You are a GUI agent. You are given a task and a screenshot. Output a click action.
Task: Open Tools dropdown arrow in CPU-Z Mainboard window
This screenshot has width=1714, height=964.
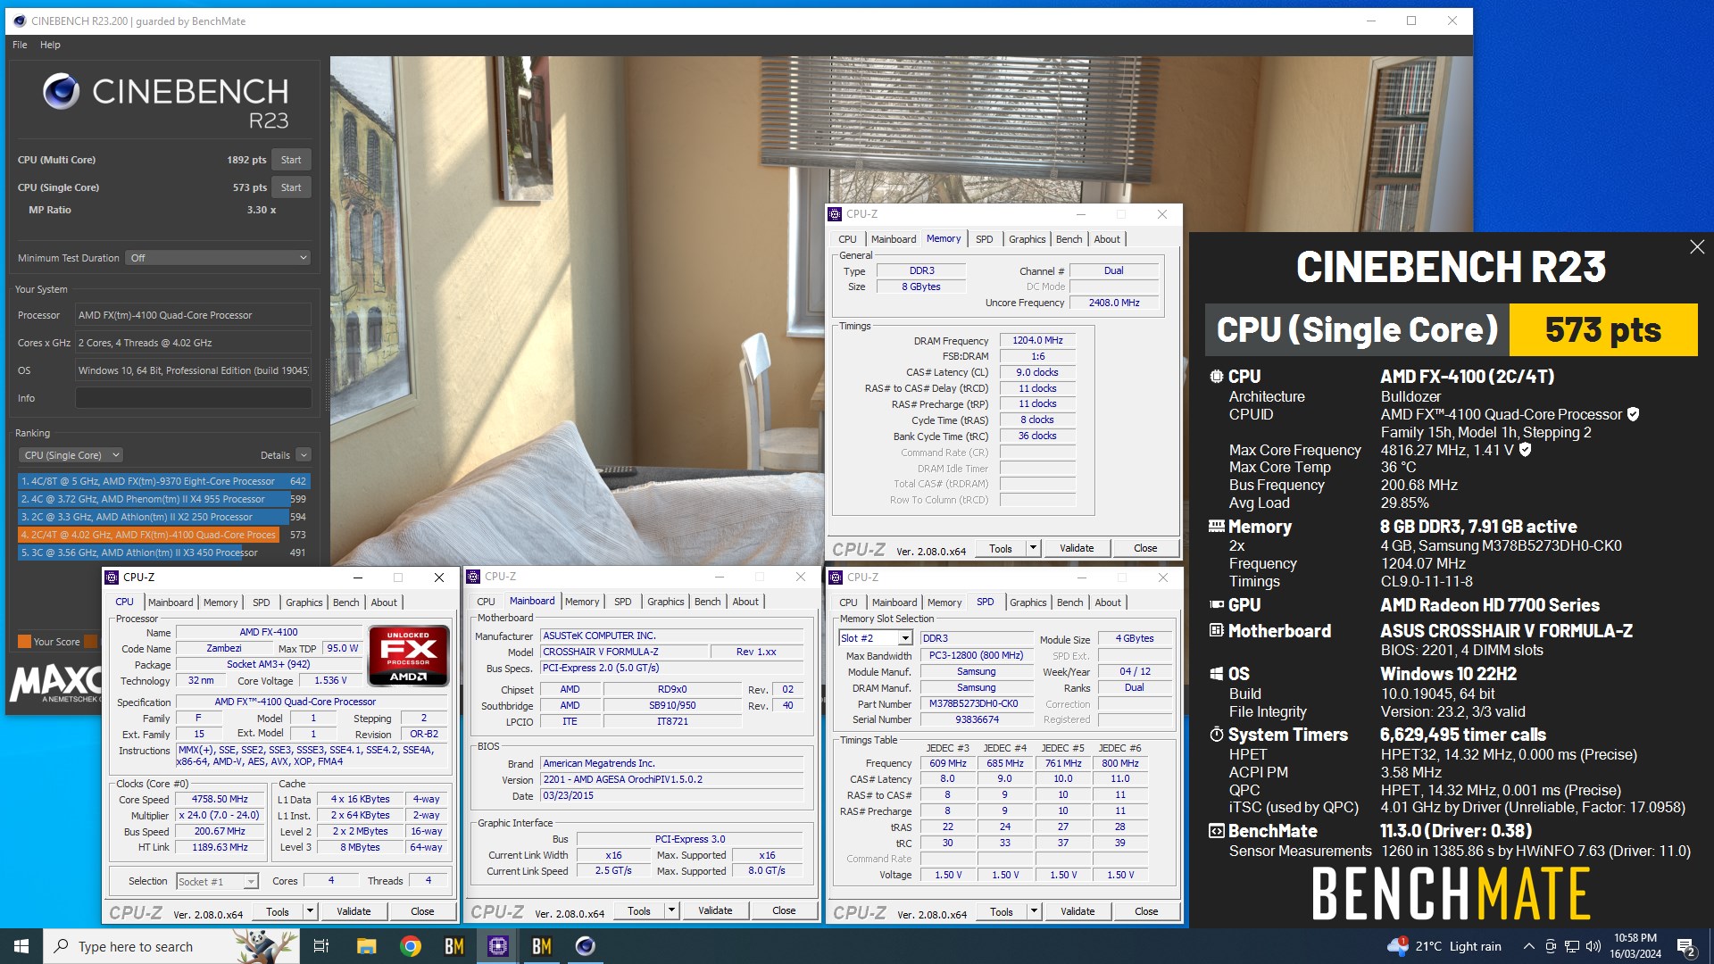(x=671, y=910)
